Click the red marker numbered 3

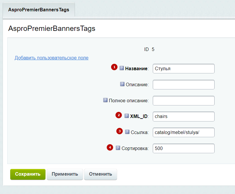[120, 131]
